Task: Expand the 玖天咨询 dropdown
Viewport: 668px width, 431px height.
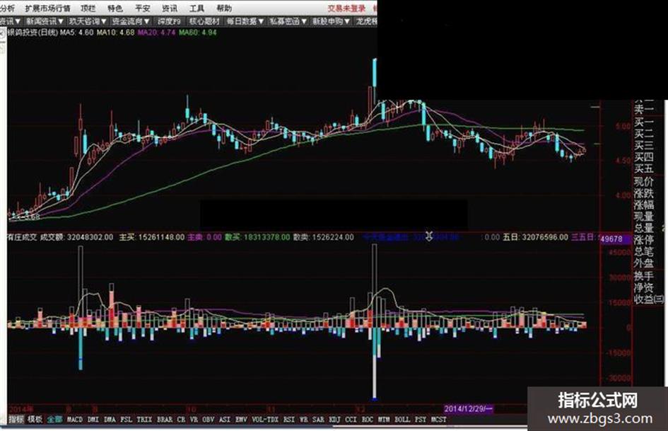Action: click(88, 21)
